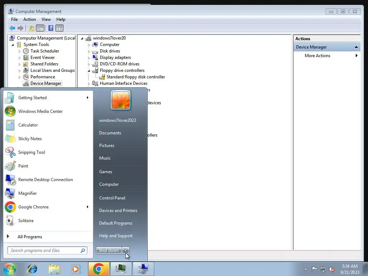Open Getting Started from Start menu
368x276 pixels.
pyautogui.click(x=48, y=98)
